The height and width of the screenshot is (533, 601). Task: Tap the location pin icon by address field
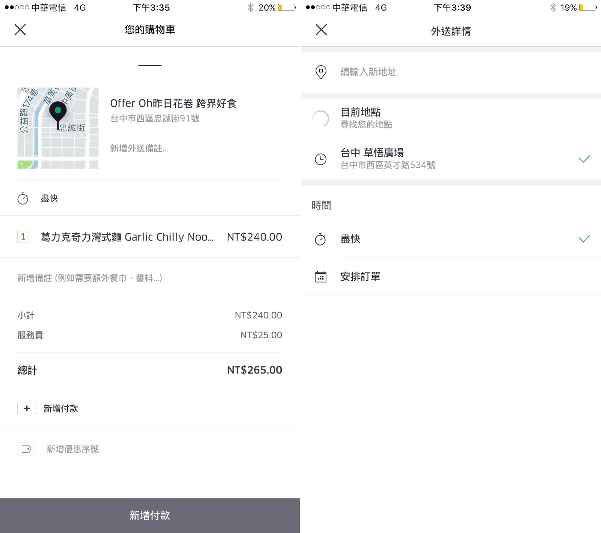point(321,72)
